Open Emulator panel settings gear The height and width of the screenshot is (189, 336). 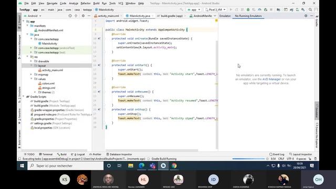[306, 16]
